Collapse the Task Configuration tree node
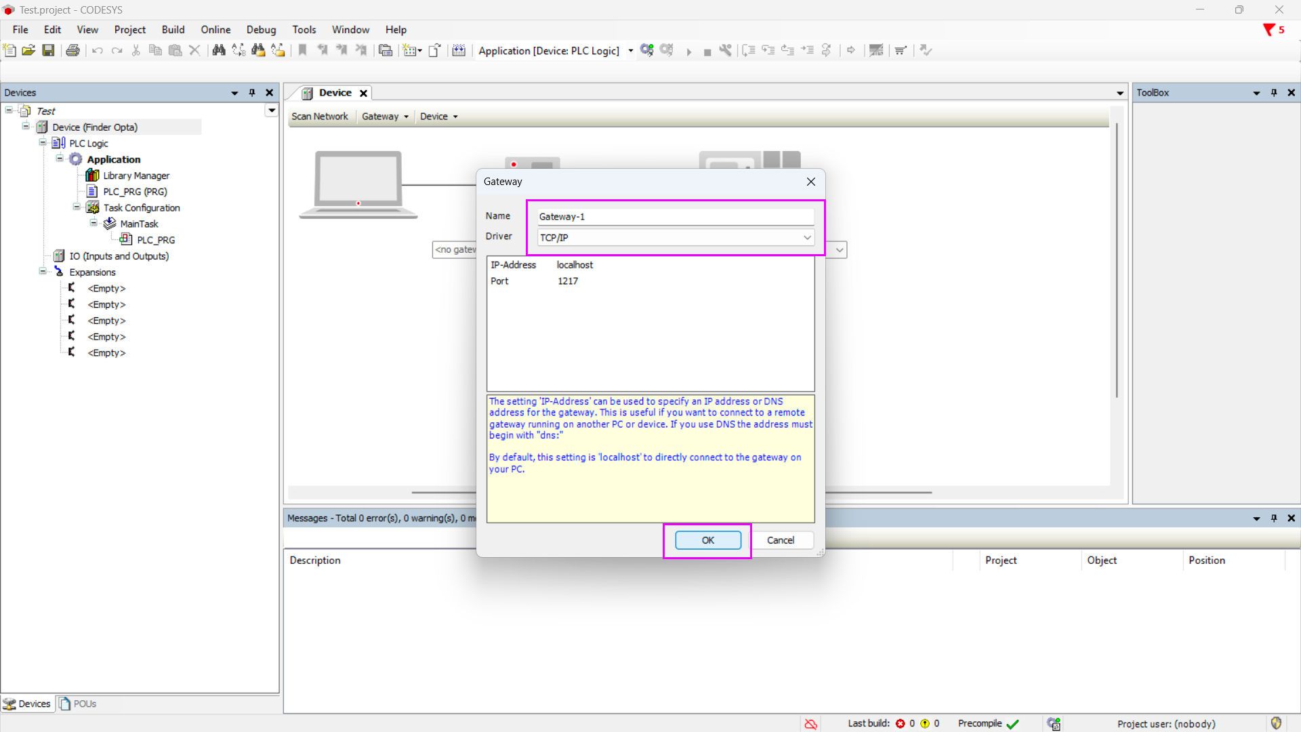 77,207
